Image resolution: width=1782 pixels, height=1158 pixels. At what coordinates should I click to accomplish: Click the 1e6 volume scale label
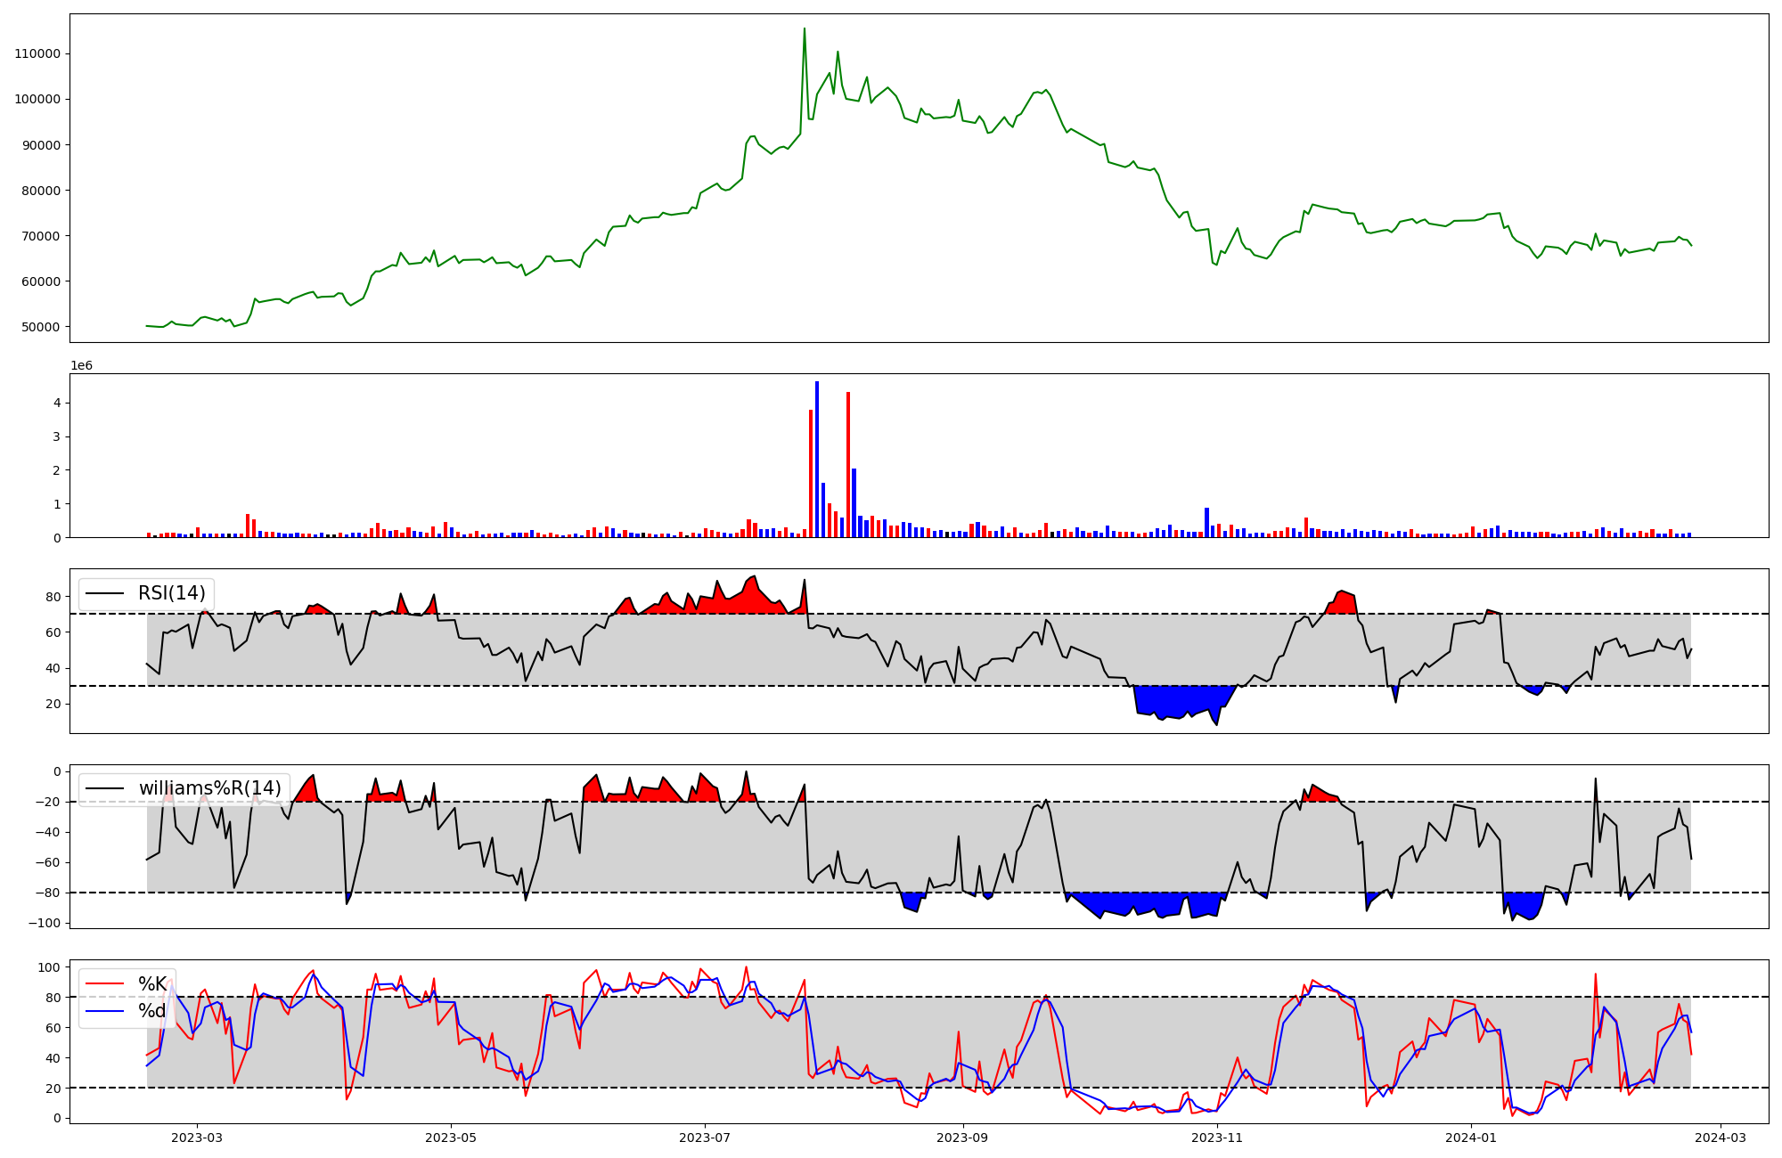pyautogui.click(x=81, y=366)
